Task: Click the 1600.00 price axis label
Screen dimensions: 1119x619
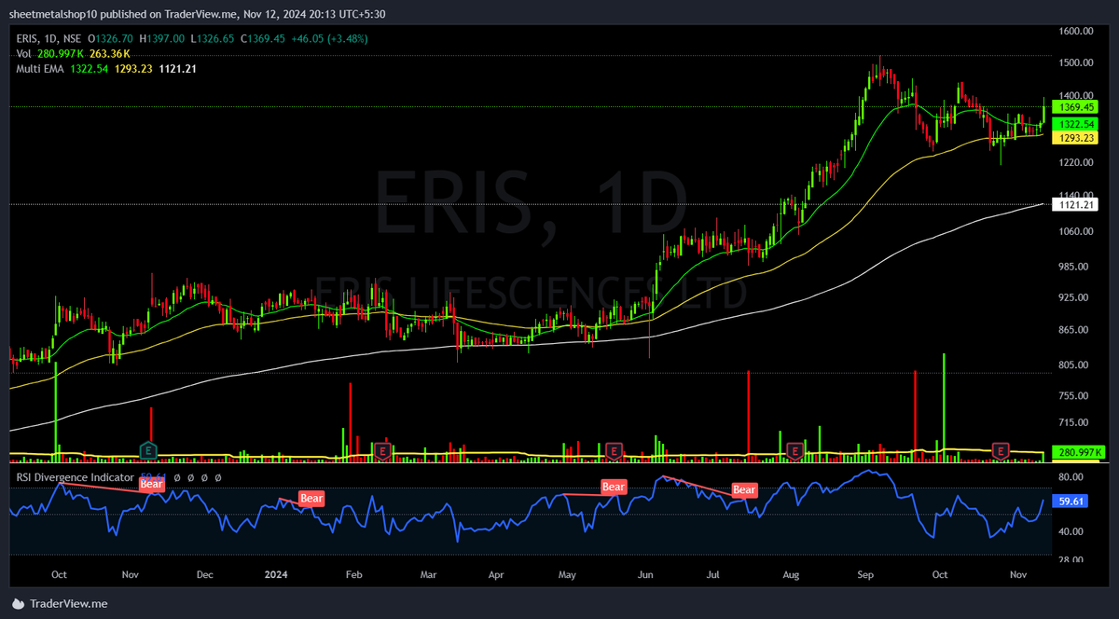Action: [x=1076, y=32]
